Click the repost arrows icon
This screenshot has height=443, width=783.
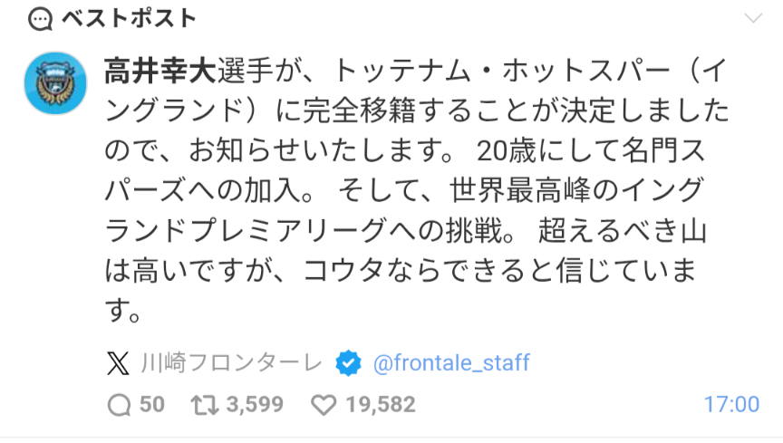(205, 405)
